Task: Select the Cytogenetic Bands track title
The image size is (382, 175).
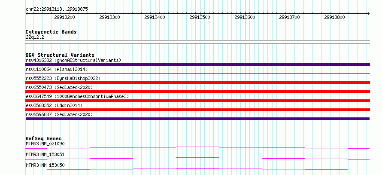Action: click(51, 32)
